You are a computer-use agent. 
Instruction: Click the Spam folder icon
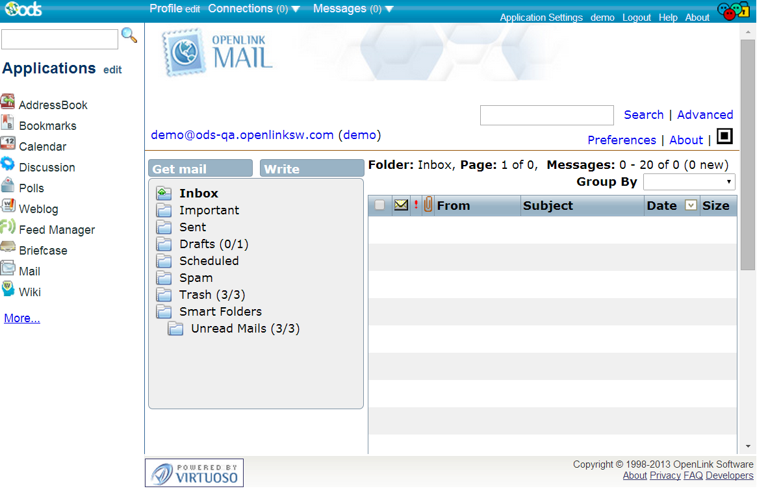pyautogui.click(x=164, y=278)
